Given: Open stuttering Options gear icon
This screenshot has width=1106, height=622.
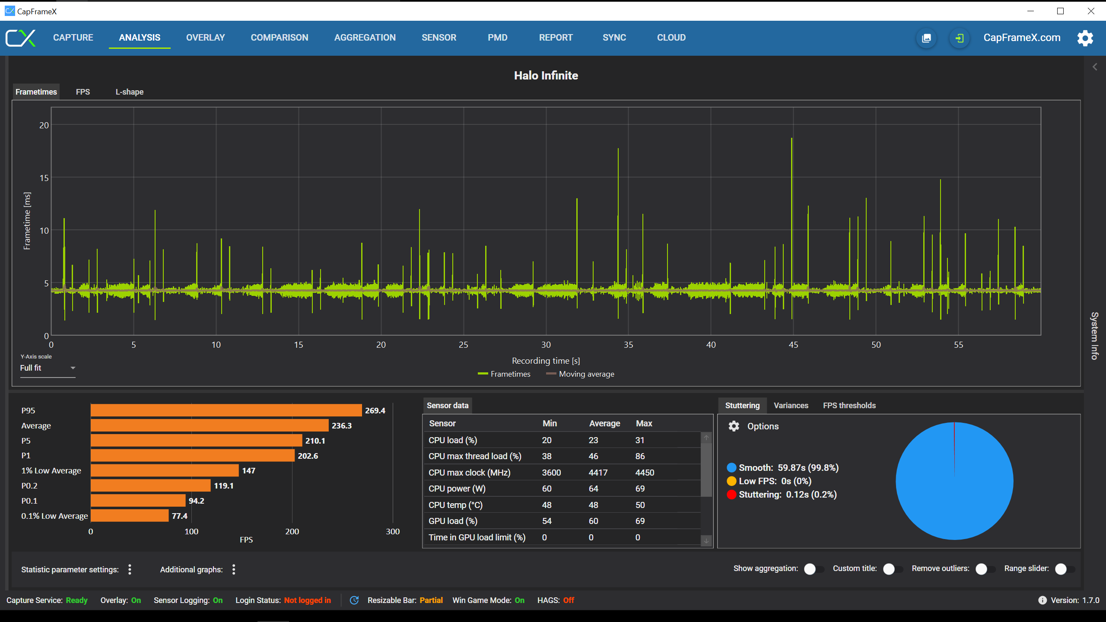Looking at the screenshot, I should point(734,426).
